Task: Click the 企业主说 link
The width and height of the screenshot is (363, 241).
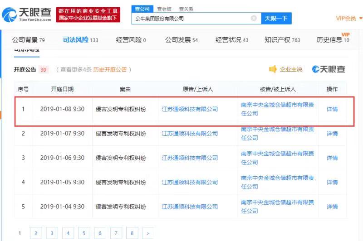Action: pyautogui.click(x=291, y=69)
